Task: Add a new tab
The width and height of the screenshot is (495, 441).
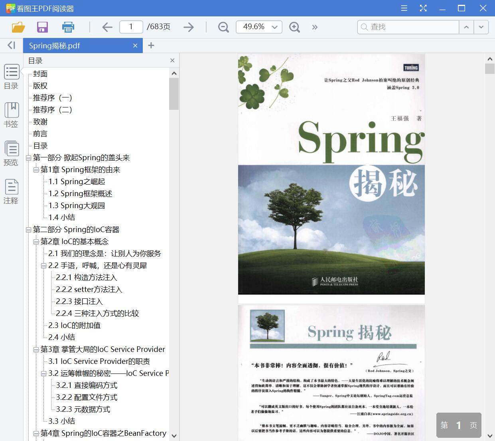Action: click(151, 46)
